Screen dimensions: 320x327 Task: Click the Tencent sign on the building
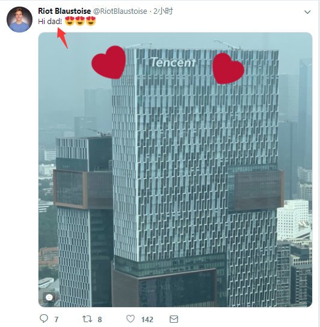pyautogui.click(x=173, y=63)
